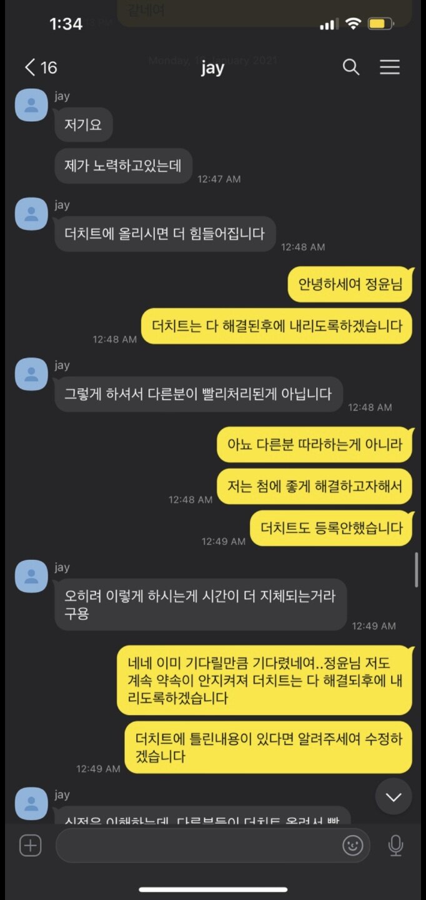Tap jay's avatar beside 그렇게 하셔서 message
Image resolution: width=426 pixels, height=900 pixels.
pyautogui.click(x=31, y=374)
